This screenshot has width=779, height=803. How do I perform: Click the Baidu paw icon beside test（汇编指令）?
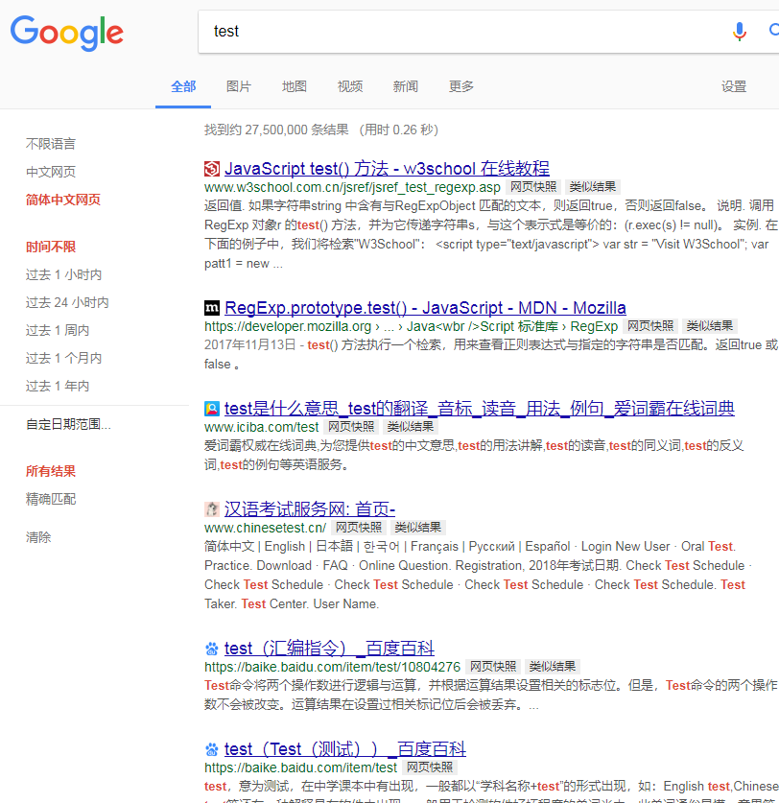tap(212, 649)
